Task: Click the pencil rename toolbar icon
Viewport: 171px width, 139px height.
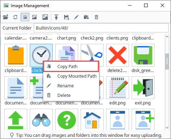Action: [x=76, y=17]
